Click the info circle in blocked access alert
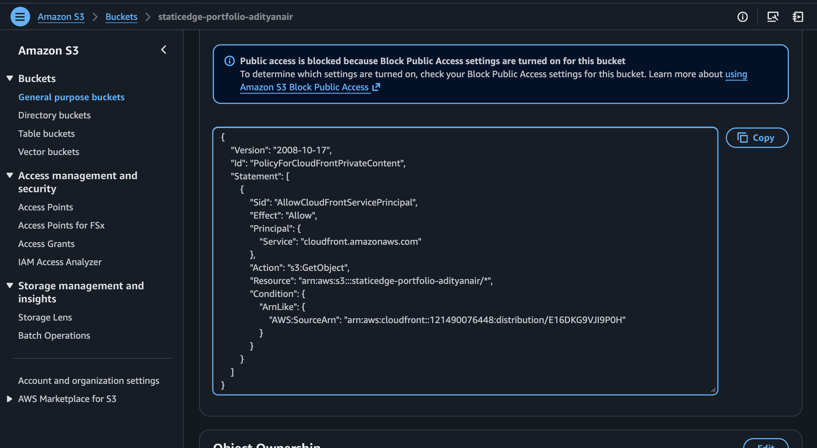 [229, 61]
